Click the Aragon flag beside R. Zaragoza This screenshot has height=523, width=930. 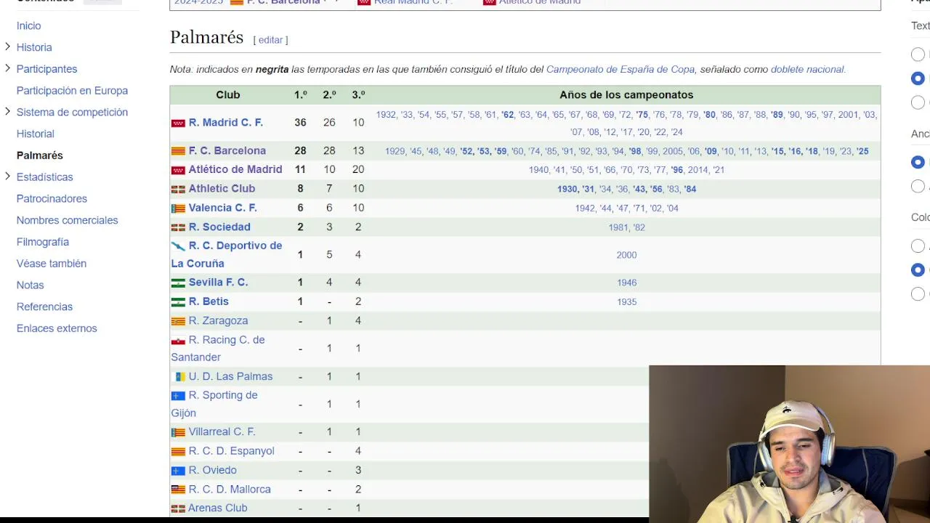point(178,321)
